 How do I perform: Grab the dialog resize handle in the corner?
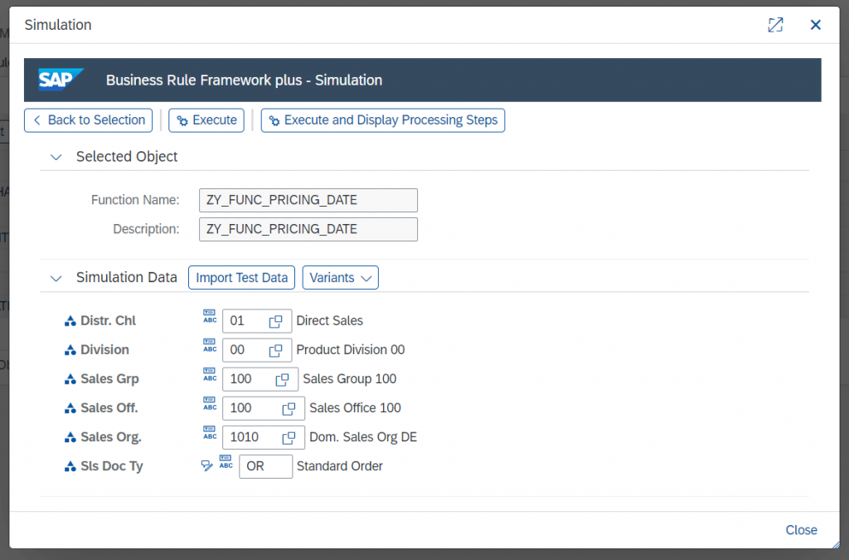[836, 545]
